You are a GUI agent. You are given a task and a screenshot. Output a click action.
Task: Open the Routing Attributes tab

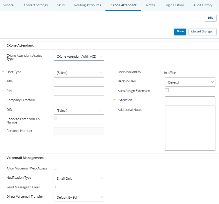(87, 5)
